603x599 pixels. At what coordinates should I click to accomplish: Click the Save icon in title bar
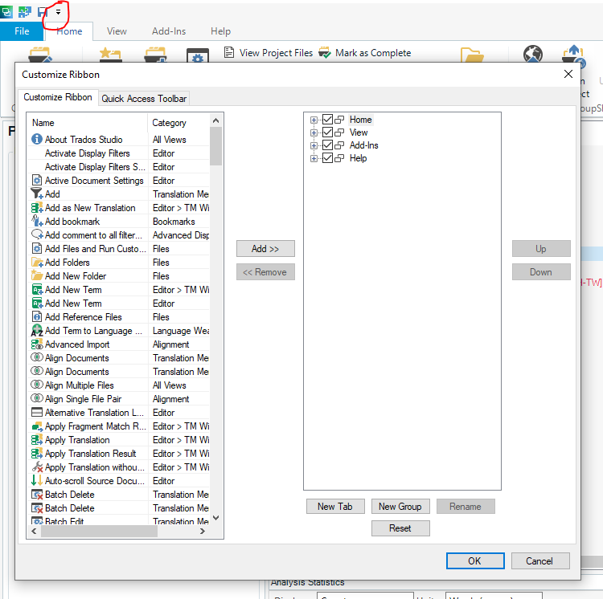click(43, 12)
